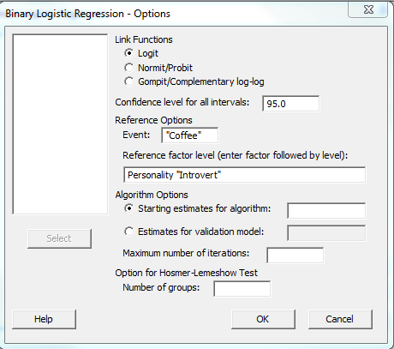Click the Reference factor level text box
This screenshot has width=394, height=349.
pos(244,175)
